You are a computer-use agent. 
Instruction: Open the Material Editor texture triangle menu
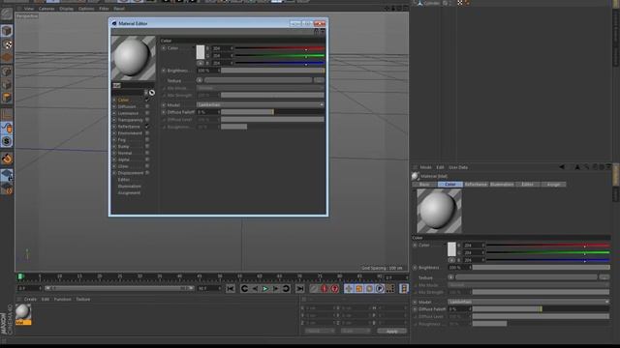point(200,80)
